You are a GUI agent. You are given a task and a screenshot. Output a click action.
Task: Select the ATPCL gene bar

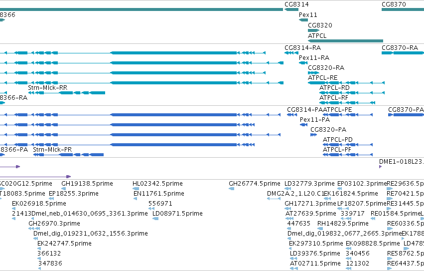345,41
